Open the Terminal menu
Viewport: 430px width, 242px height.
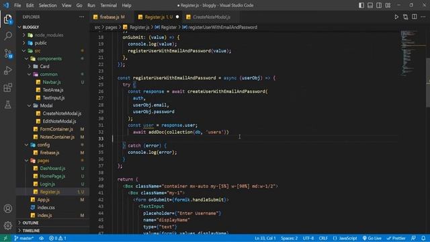[108, 5]
